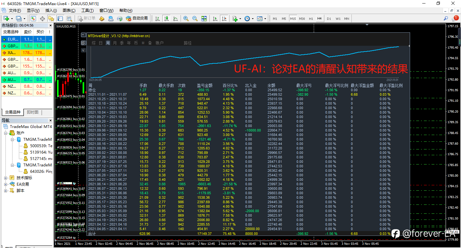461x248 pixels.
Task: Click the search magnifier in toolbar
Action: [x=446, y=19]
